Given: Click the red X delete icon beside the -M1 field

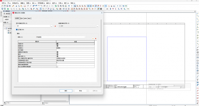Looking at the screenshot, I should point(55,26).
